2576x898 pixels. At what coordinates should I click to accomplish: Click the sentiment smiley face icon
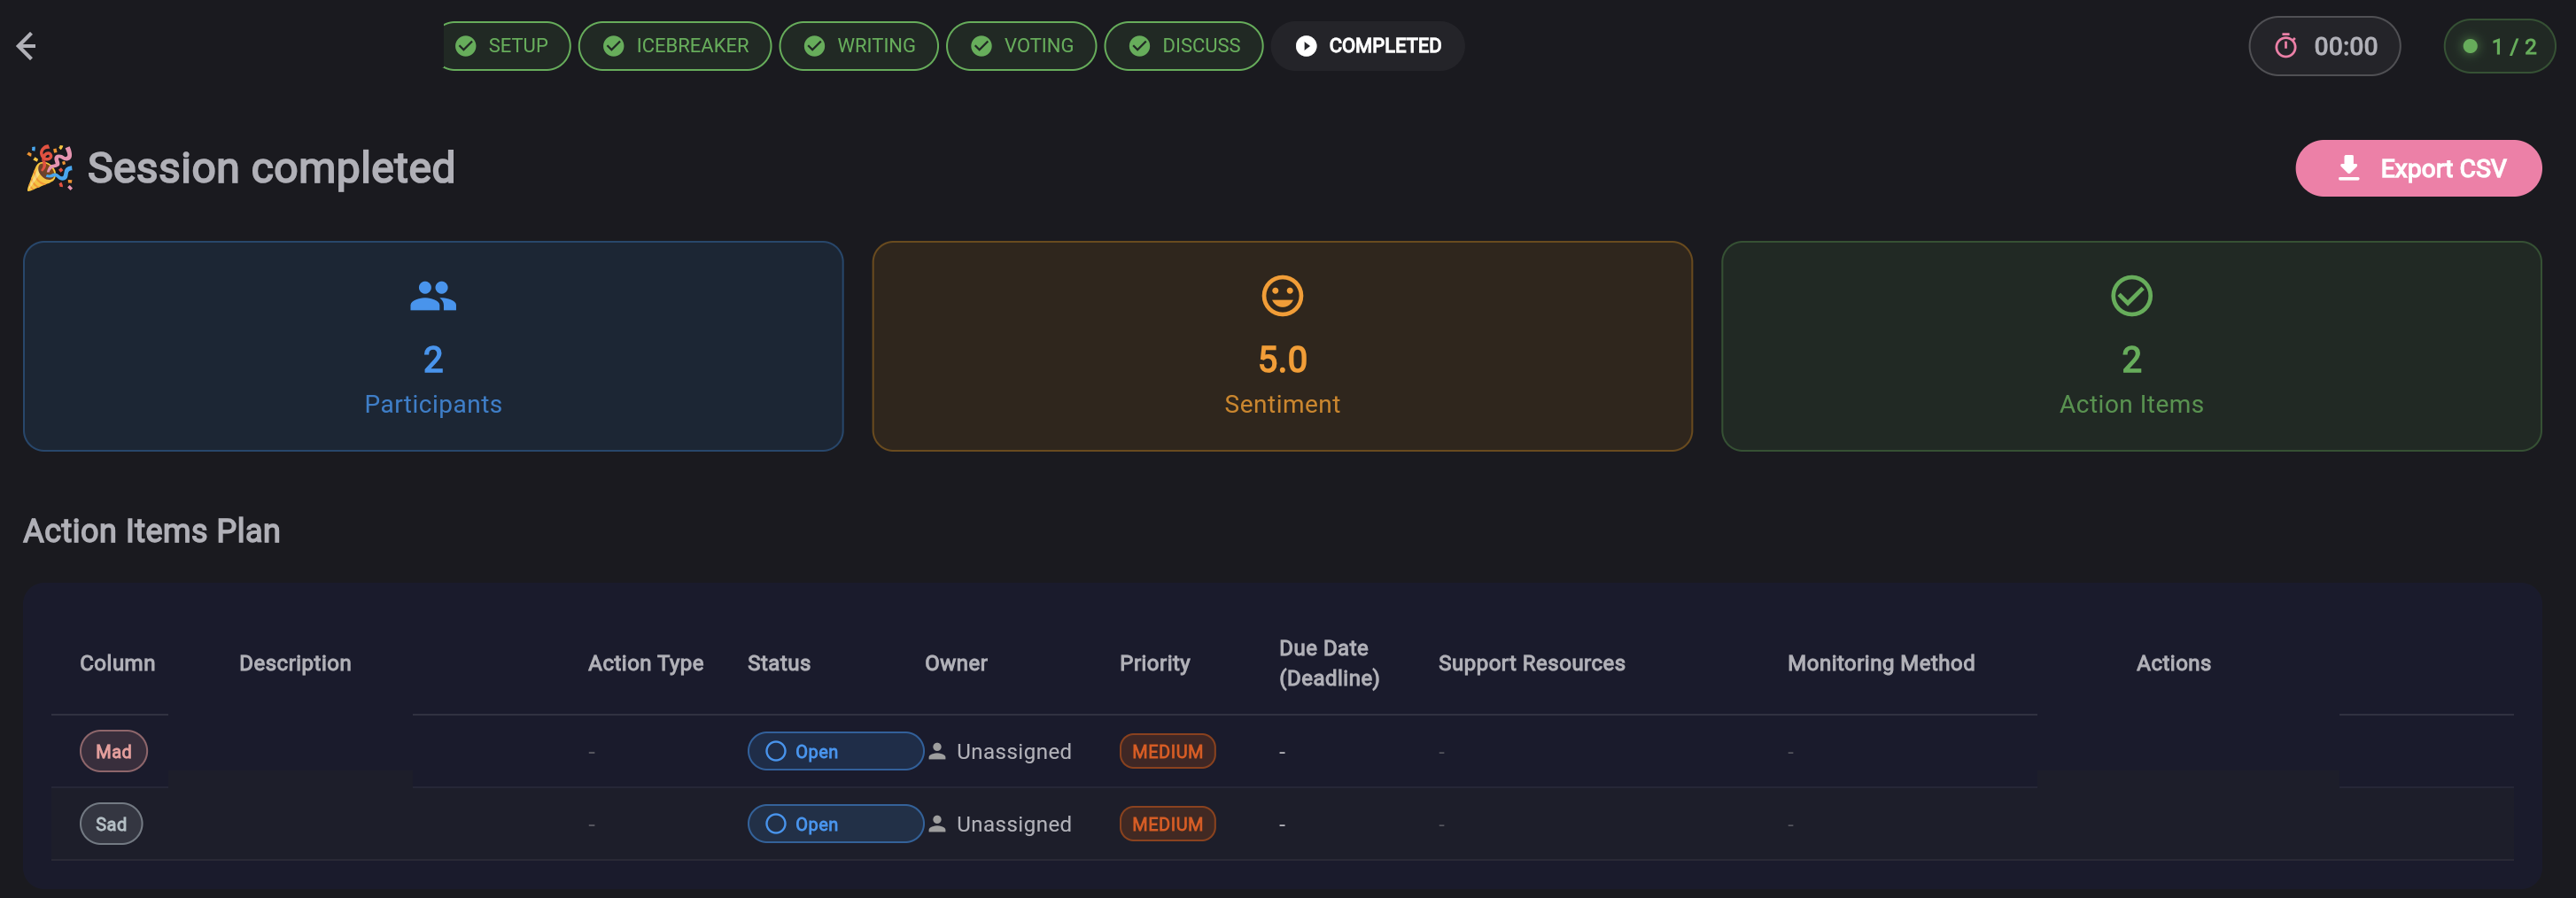pos(1282,296)
